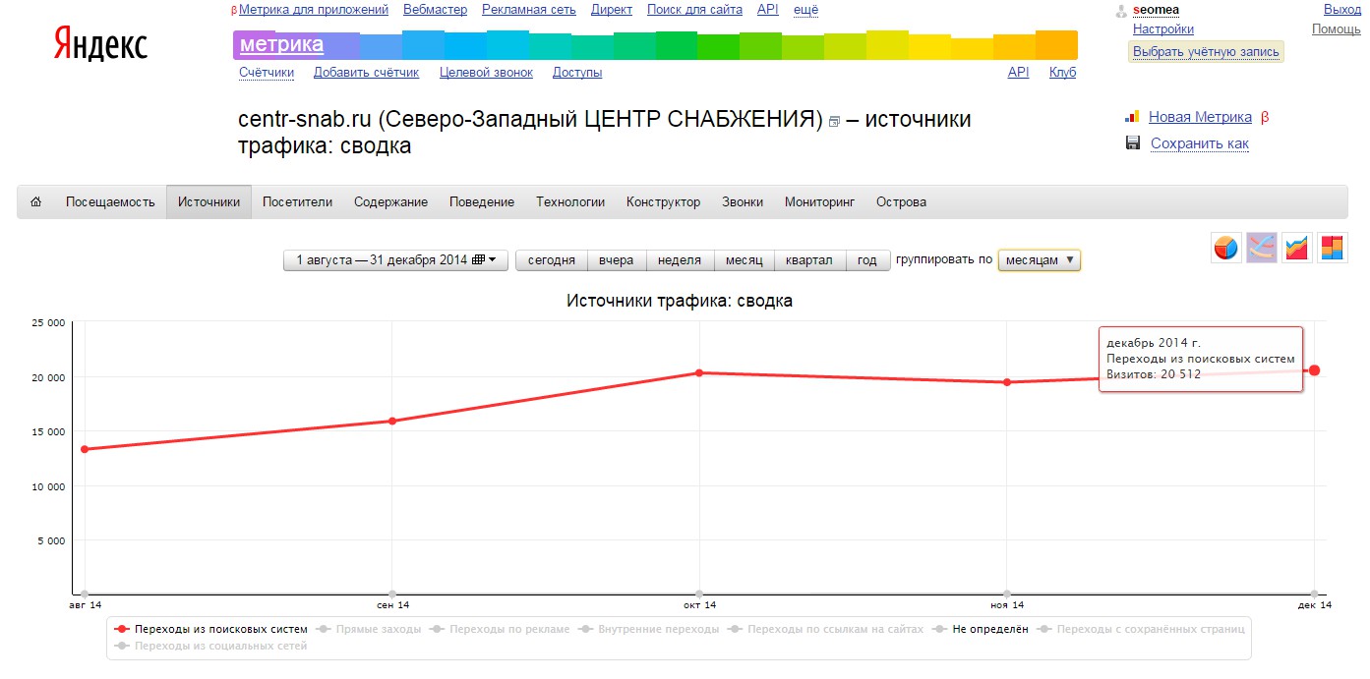
Task: Open the 'Посетители' tab
Action: click(297, 202)
